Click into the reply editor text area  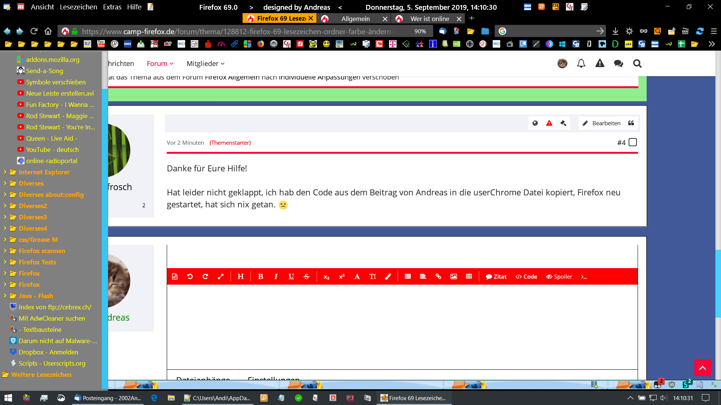(x=402, y=326)
